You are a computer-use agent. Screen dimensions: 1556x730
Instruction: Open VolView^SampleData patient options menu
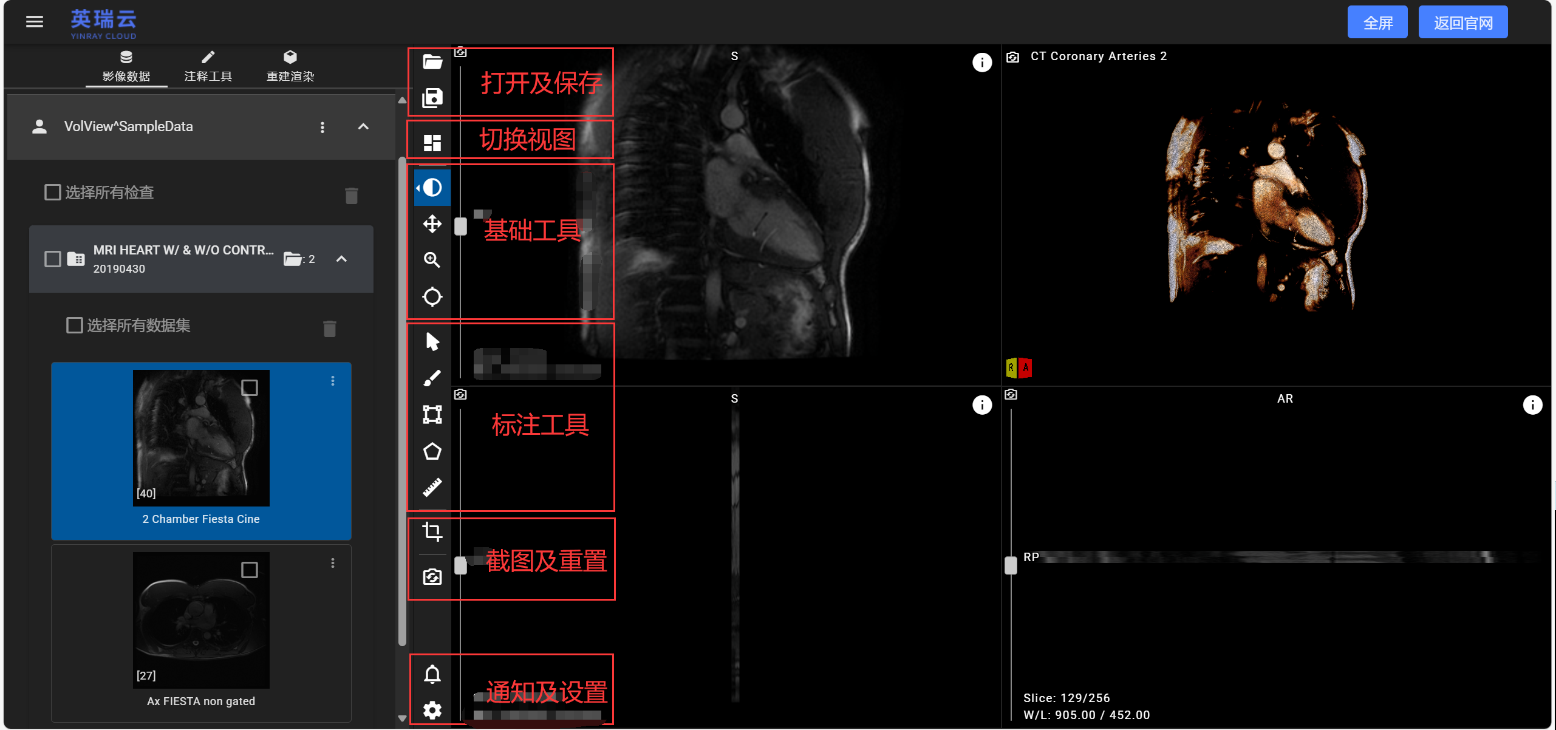[322, 127]
